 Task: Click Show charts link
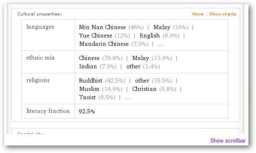(223, 14)
